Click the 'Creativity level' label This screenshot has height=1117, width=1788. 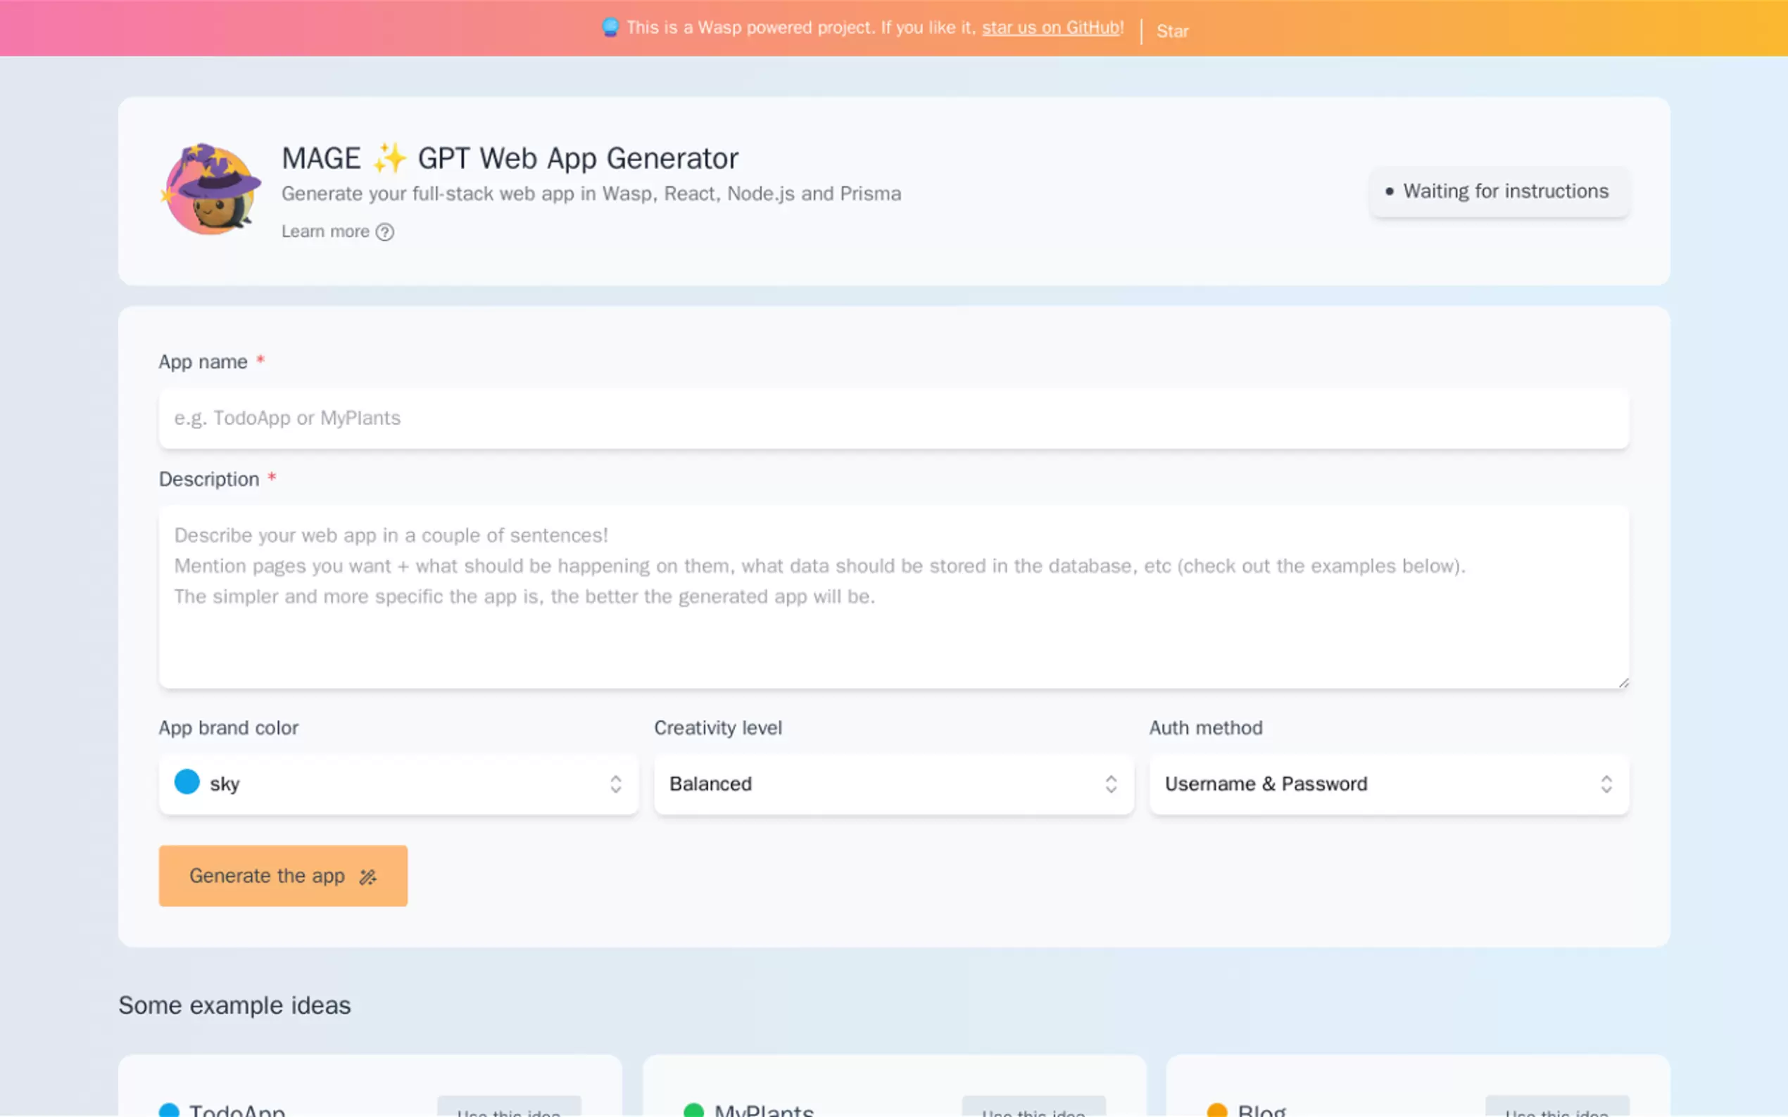[718, 728]
